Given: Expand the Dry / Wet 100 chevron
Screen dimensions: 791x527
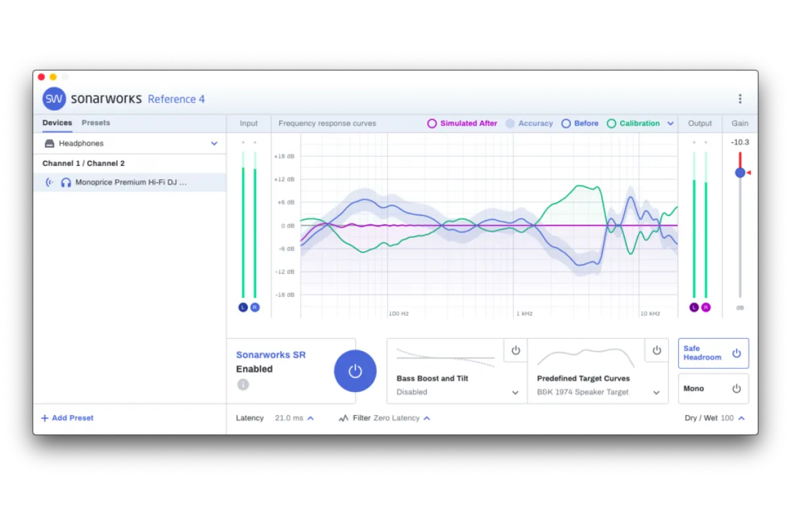Looking at the screenshot, I should 742,418.
